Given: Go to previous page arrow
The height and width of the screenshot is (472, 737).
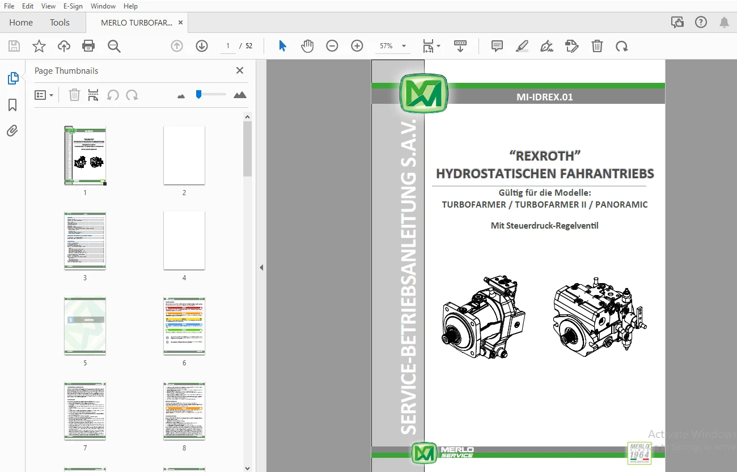Looking at the screenshot, I should [177, 47].
